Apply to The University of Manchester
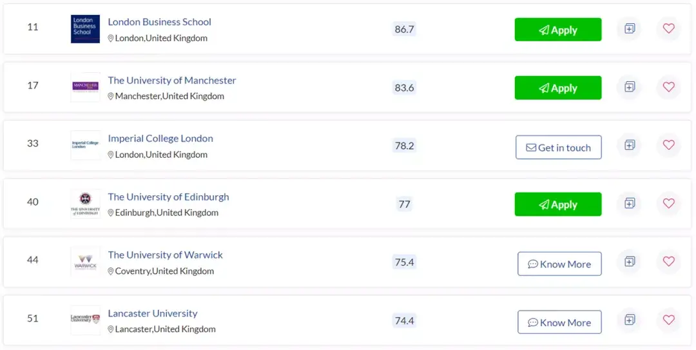Image resolution: width=696 pixels, height=350 pixels. tap(558, 88)
